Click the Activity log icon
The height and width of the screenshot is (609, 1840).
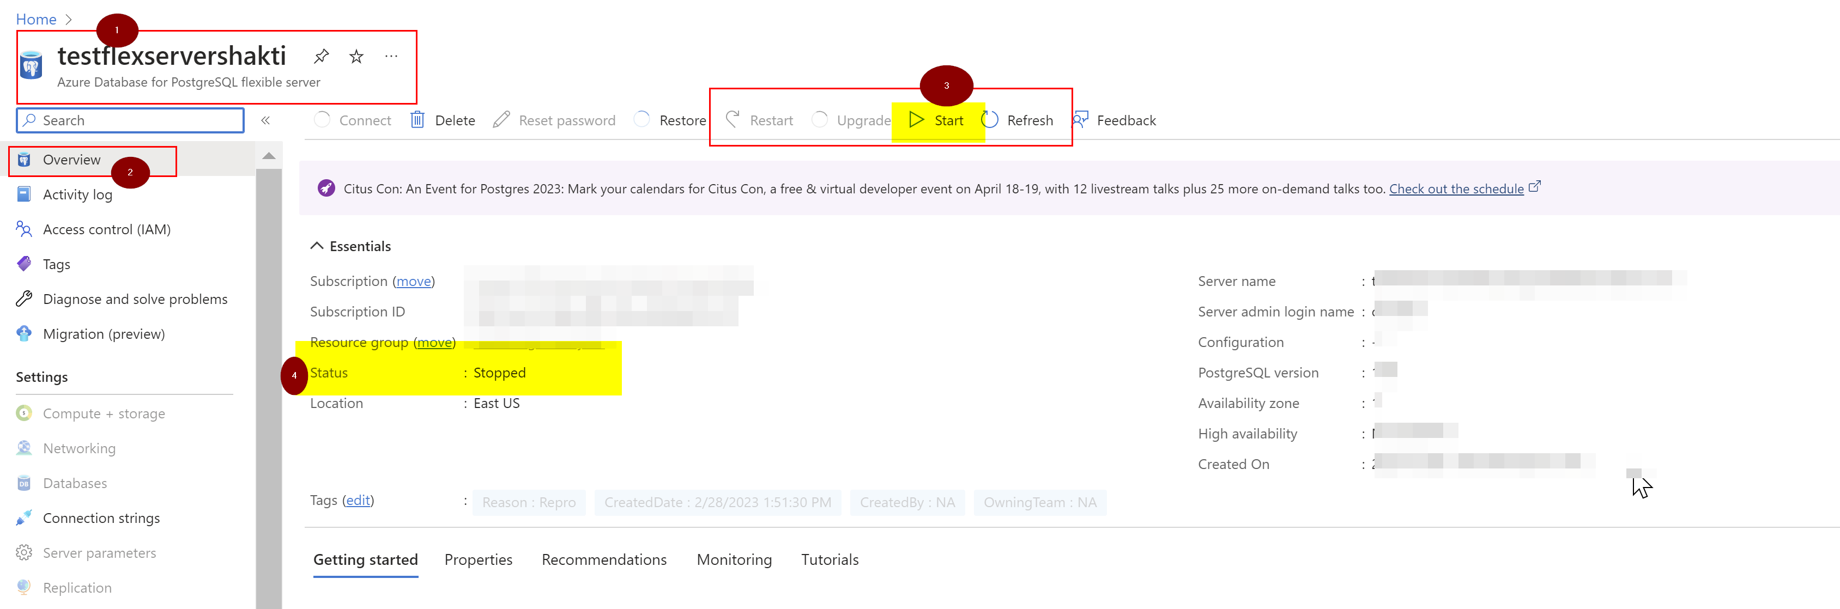tap(23, 194)
